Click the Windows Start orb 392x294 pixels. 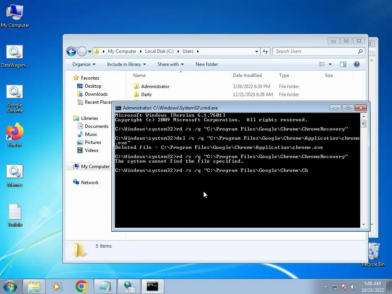[x=10, y=286]
